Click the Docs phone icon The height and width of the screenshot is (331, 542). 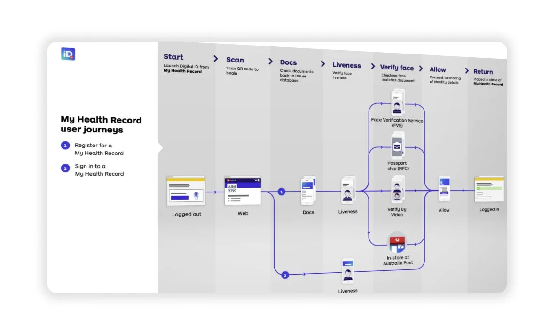pyautogui.click(x=308, y=191)
